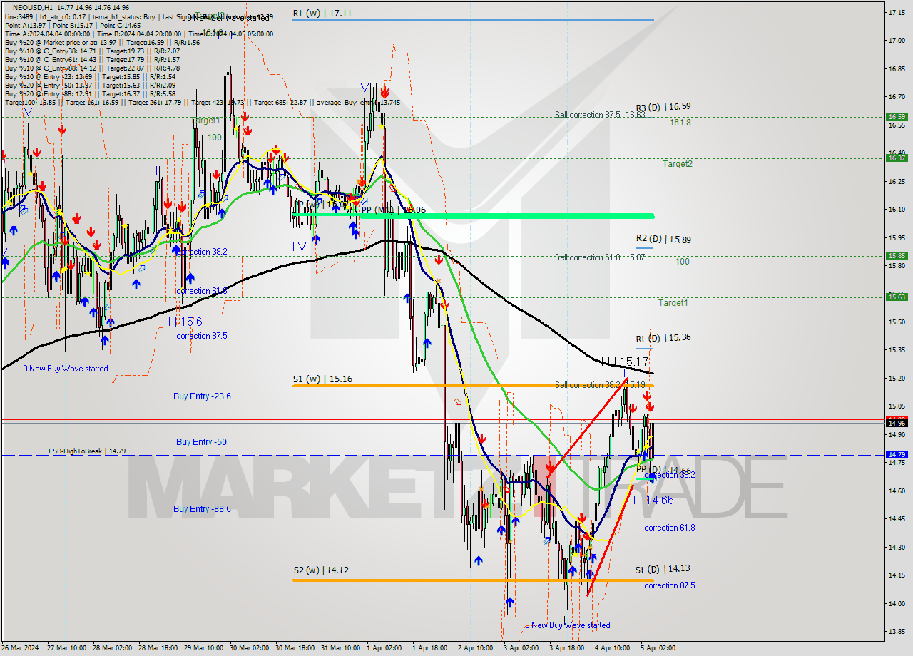Click the 161.8 Fibonacci level label
This screenshot has height=656, width=913.
(x=680, y=123)
